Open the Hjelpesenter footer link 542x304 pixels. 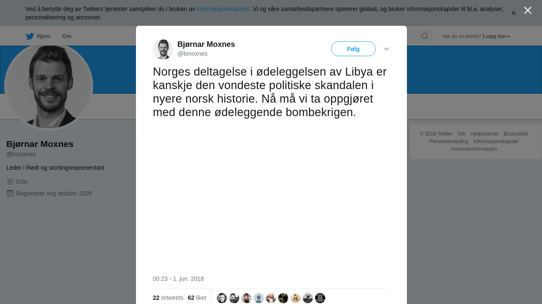(x=484, y=134)
